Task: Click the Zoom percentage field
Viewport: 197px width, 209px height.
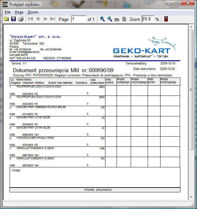Action: (x=147, y=19)
